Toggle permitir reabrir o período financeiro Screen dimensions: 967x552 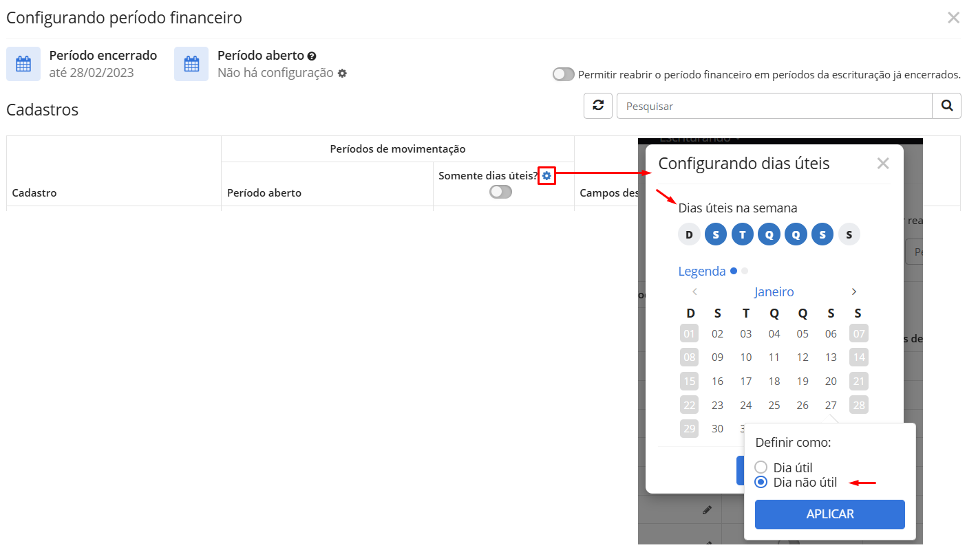563,74
